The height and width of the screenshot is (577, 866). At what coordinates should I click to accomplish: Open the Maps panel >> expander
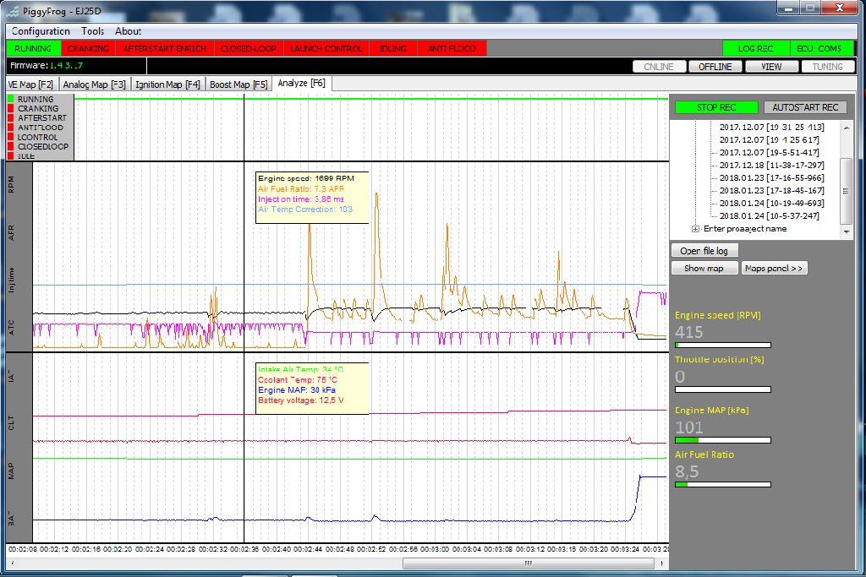774,268
